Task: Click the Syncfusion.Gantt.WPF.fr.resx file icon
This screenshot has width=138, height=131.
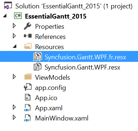Action: click(x=38, y=56)
